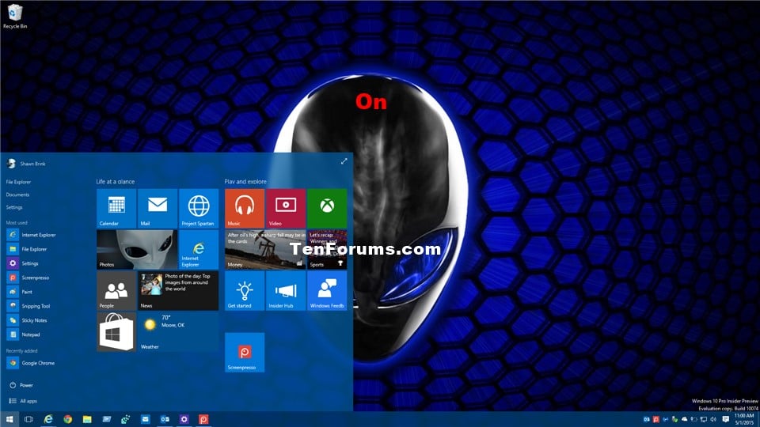The width and height of the screenshot is (760, 427).
Task: Open the Video tile
Action: click(x=286, y=208)
